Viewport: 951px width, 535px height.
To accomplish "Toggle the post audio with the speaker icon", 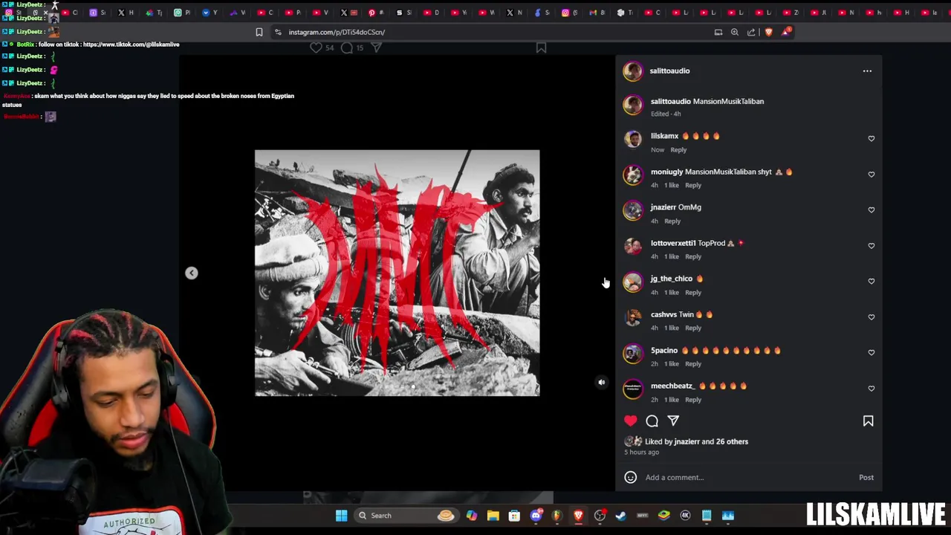I will 602,383.
